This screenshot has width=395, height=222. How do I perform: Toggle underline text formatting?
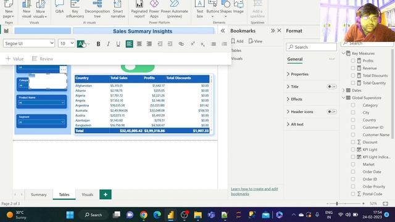(118, 44)
